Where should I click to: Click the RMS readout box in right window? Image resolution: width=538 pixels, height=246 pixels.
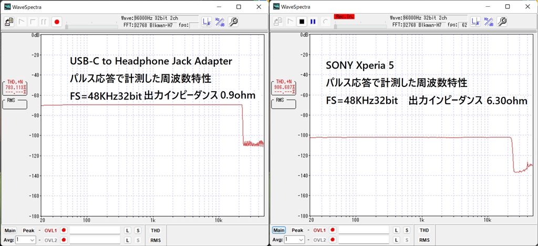[x=283, y=104]
